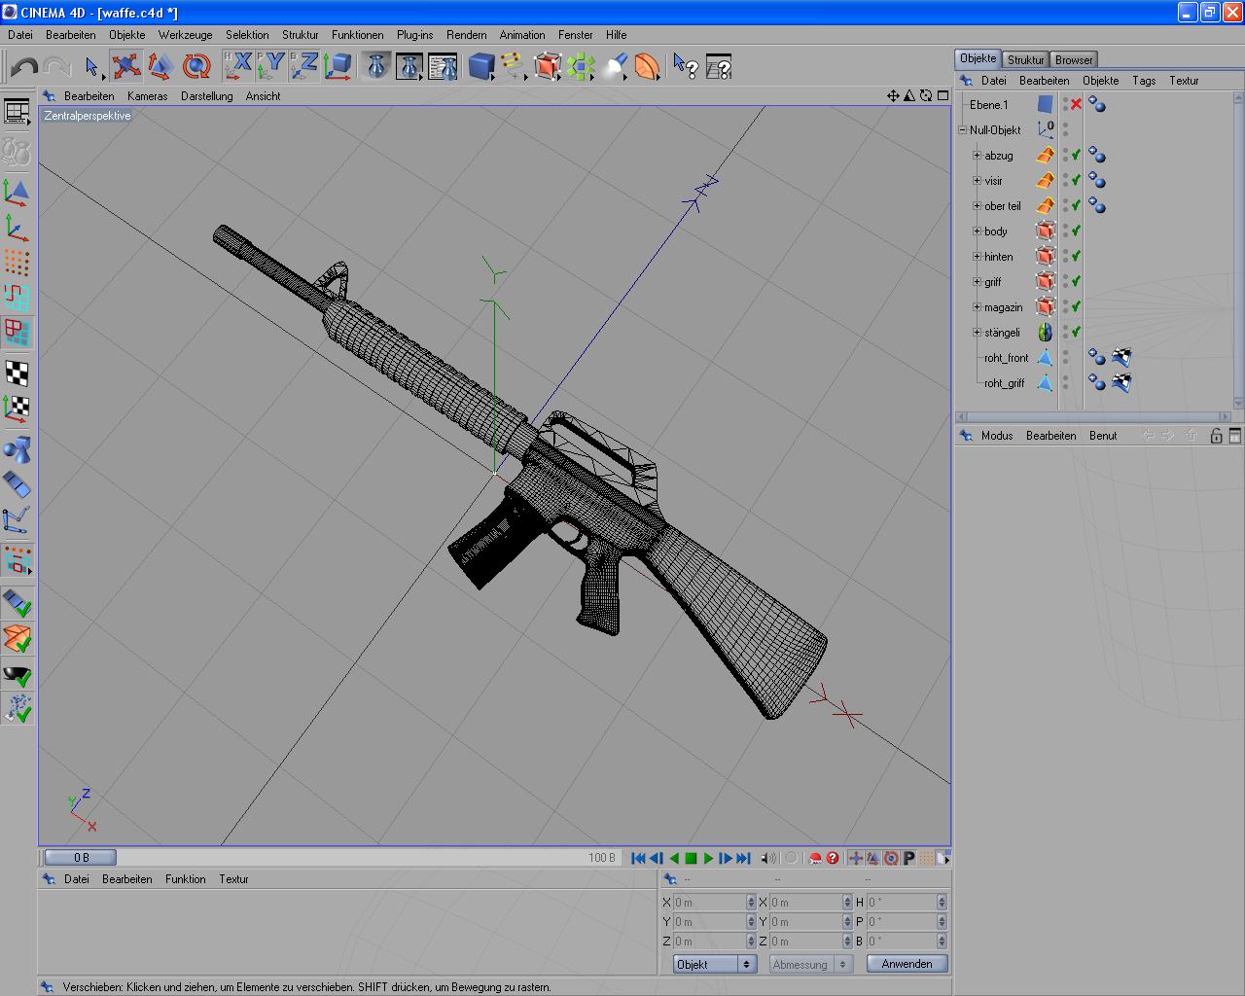1245x996 pixels.
Task: Select the Move tool in top toolbar
Action: click(125, 66)
